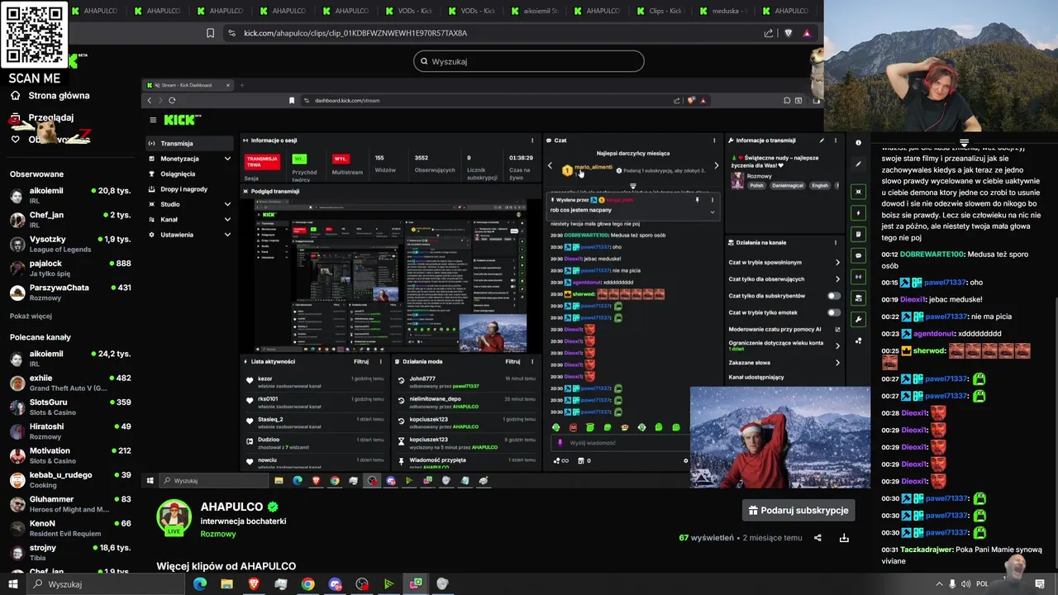Open Vysotzky channel in followed list
Image resolution: width=1058 pixels, height=595 pixels.
click(x=70, y=244)
